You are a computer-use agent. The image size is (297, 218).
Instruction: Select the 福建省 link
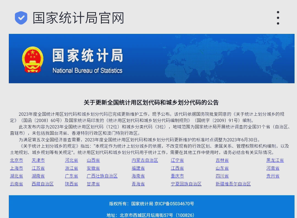coord(138,168)
